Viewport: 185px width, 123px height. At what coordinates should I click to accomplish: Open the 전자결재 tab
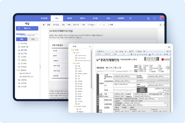pyautogui.click(x=44, y=18)
